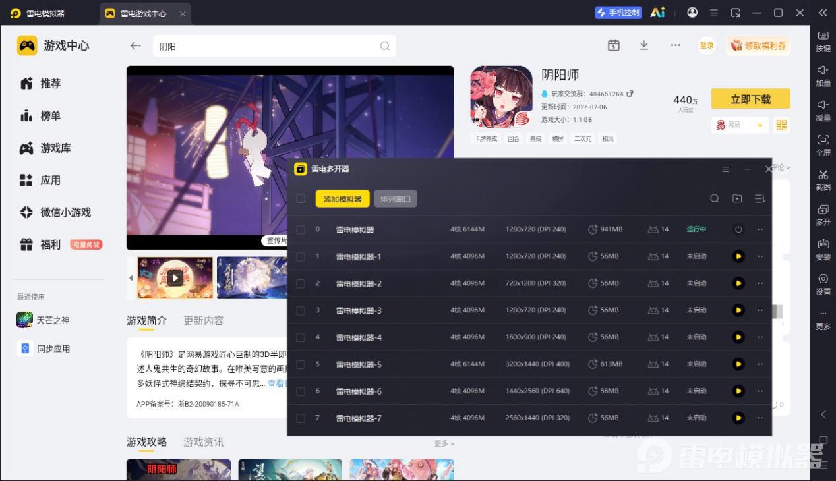Open the 按键 keyboard mapping icon

pos(823,40)
